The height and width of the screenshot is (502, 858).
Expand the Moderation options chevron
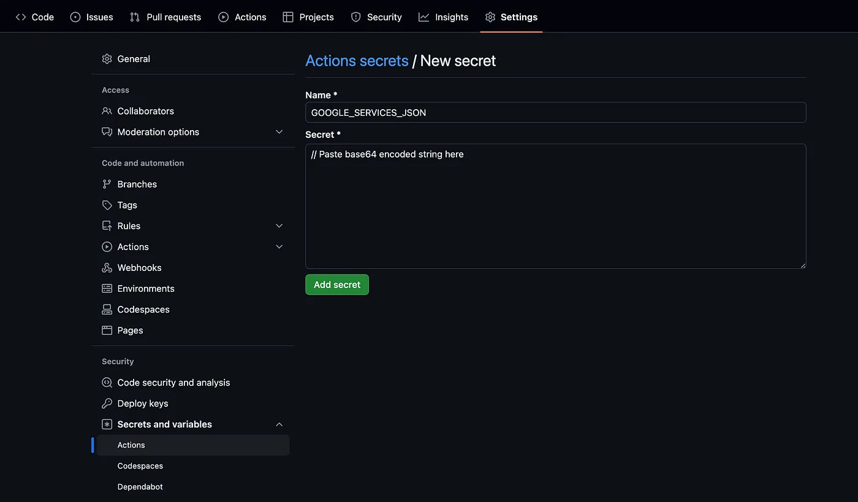point(279,132)
